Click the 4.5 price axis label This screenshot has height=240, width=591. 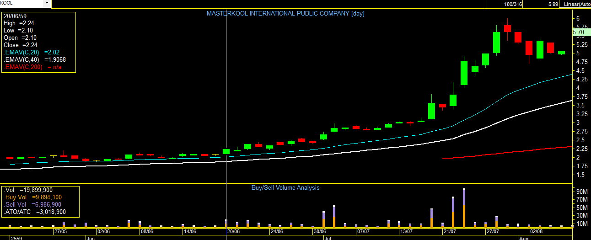point(580,70)
